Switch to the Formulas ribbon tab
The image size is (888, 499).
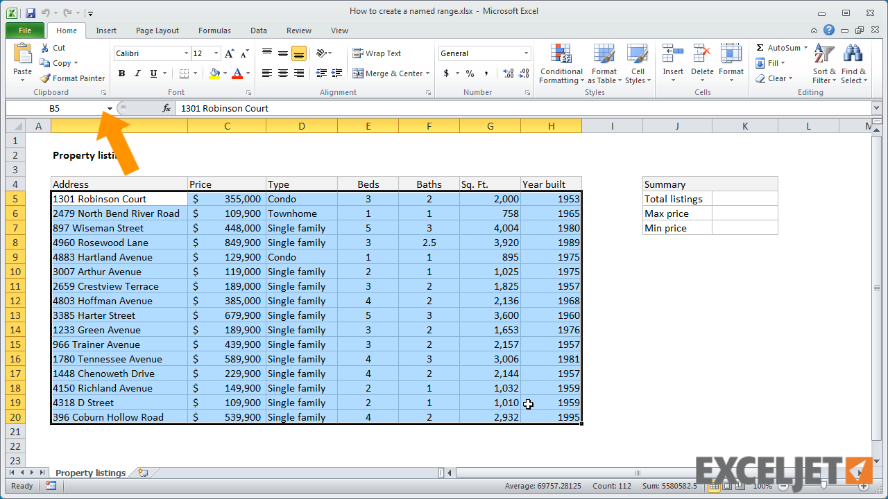tap(214, 30)
